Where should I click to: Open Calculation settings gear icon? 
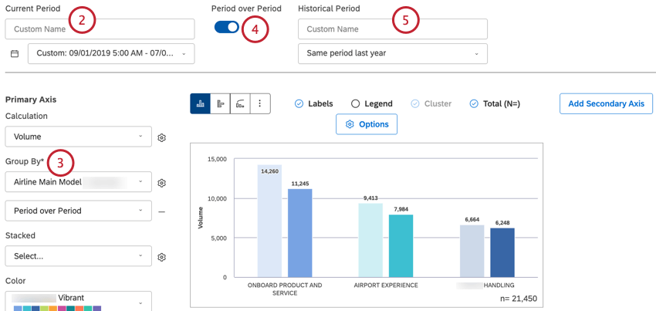pyautogui.click(x=162, y=137)
